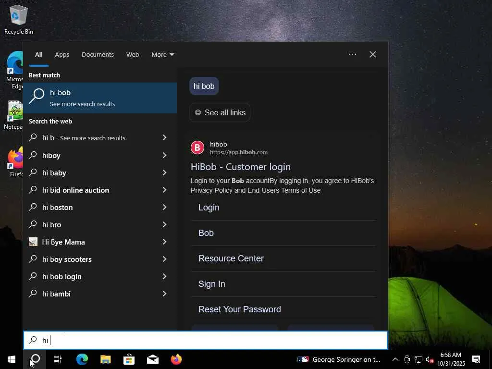Expand the 'hi baby' chevron
This screenshot has height=369, width=492.
pos(164,172)
